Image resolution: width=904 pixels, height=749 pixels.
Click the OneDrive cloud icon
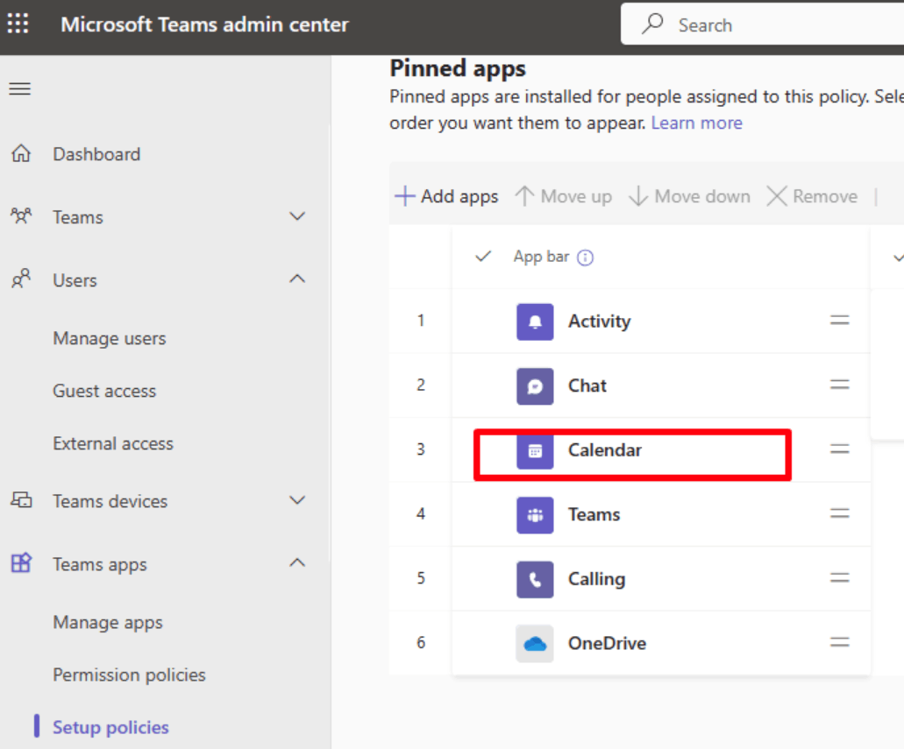(535, 644)
